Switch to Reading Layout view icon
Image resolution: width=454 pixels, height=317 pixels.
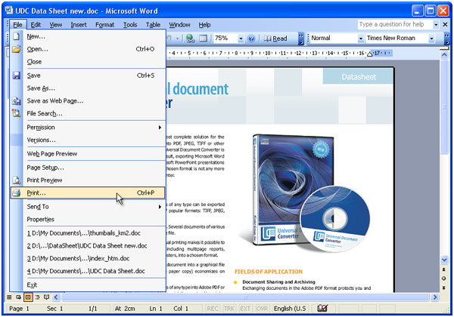click(46, 297)
